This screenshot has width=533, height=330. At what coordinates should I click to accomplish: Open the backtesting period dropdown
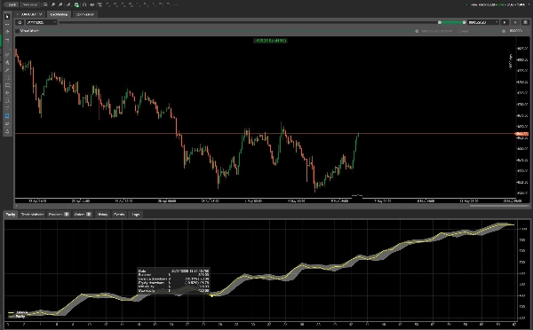coord(41,22)
